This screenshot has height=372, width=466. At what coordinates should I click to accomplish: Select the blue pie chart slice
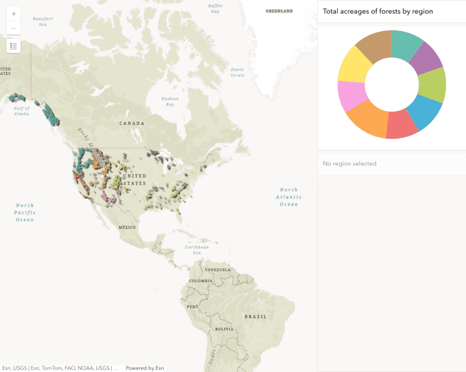click(425, 112)
